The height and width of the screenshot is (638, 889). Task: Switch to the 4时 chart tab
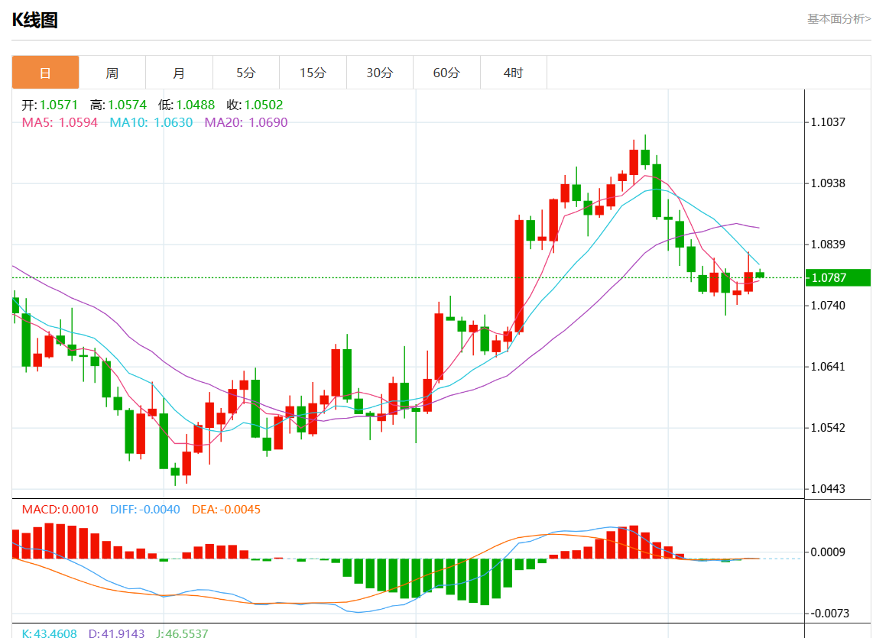514,73
